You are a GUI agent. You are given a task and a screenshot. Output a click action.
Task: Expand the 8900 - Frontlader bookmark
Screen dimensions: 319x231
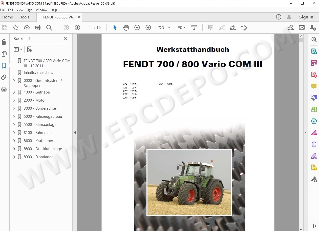coord(14,157)
